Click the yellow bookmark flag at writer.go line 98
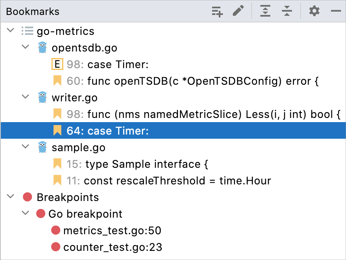 [x=57, y=114]
